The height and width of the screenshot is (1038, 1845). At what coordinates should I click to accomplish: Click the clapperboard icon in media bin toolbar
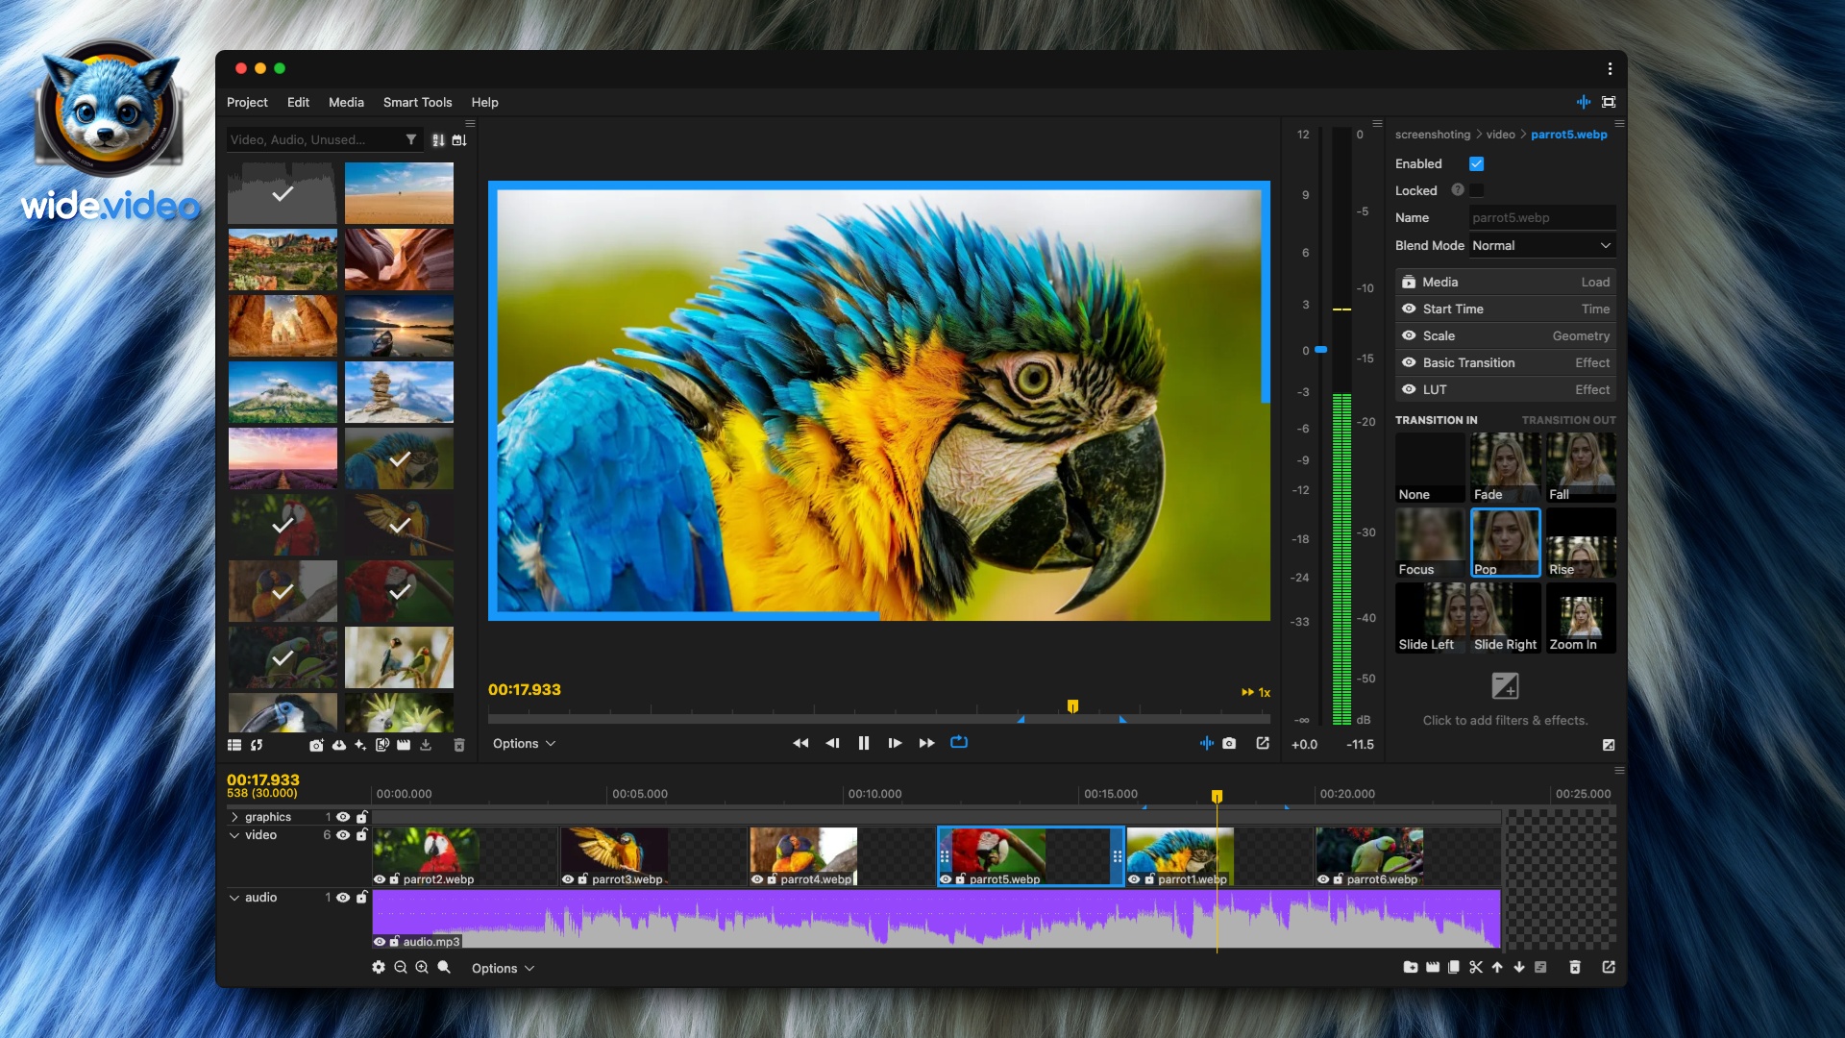(404, 745)
